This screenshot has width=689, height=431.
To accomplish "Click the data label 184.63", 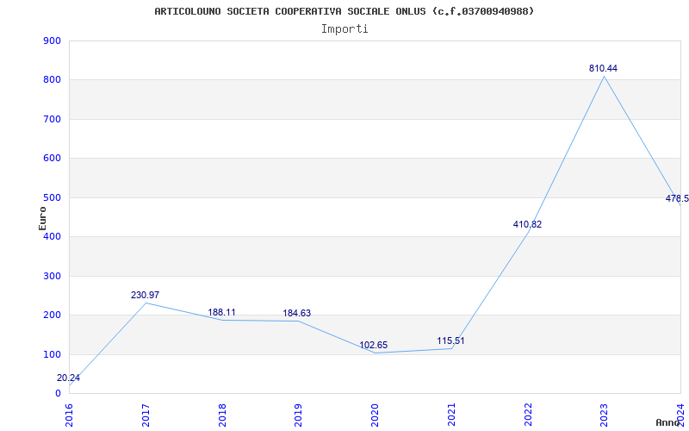I will (296, 313).
